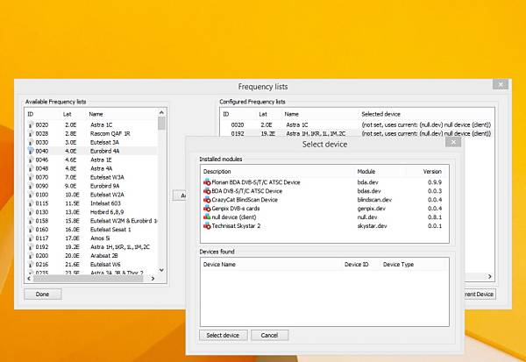Click the satellite icon beside Amos 5i
Screen dimensions: 526x362
coord(31,238)
